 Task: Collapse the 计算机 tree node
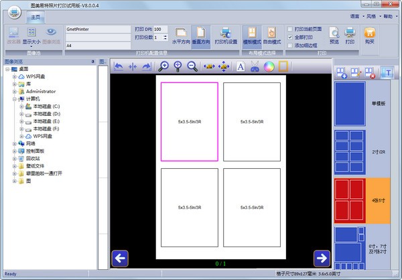click(x=15, y=98)
